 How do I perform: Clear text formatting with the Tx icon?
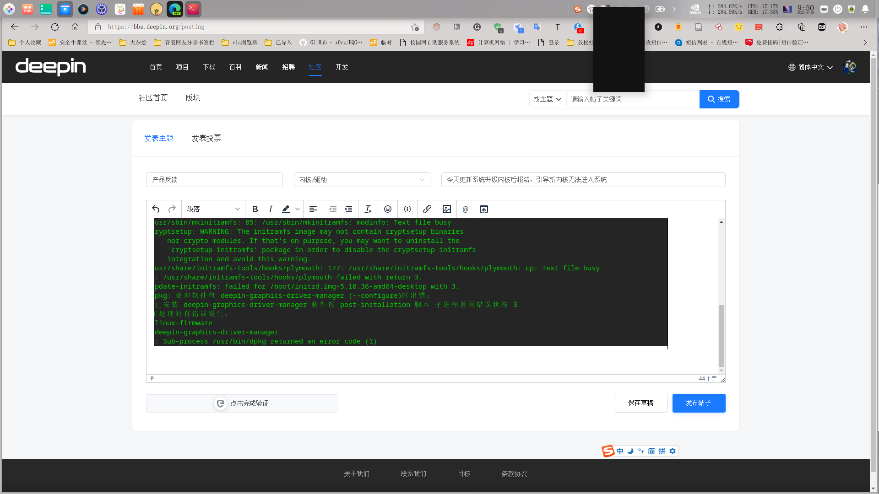tap(368, 209)
